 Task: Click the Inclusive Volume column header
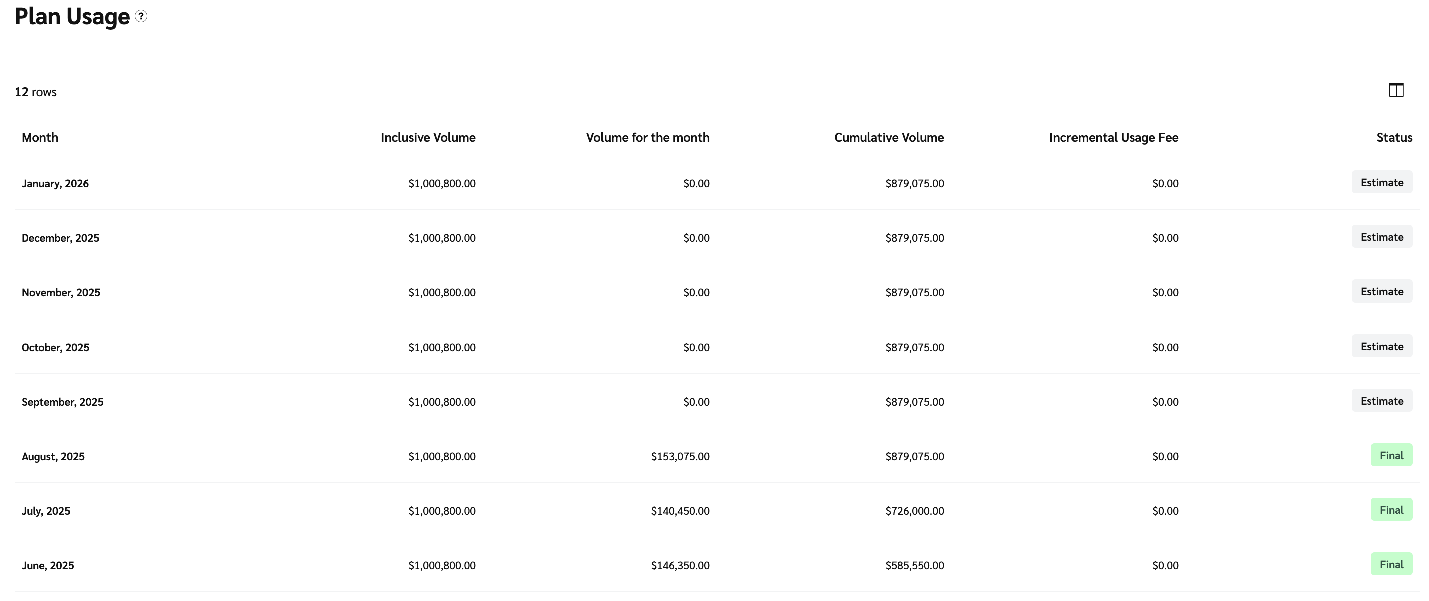pyautogui.click(x=428, y=137)
